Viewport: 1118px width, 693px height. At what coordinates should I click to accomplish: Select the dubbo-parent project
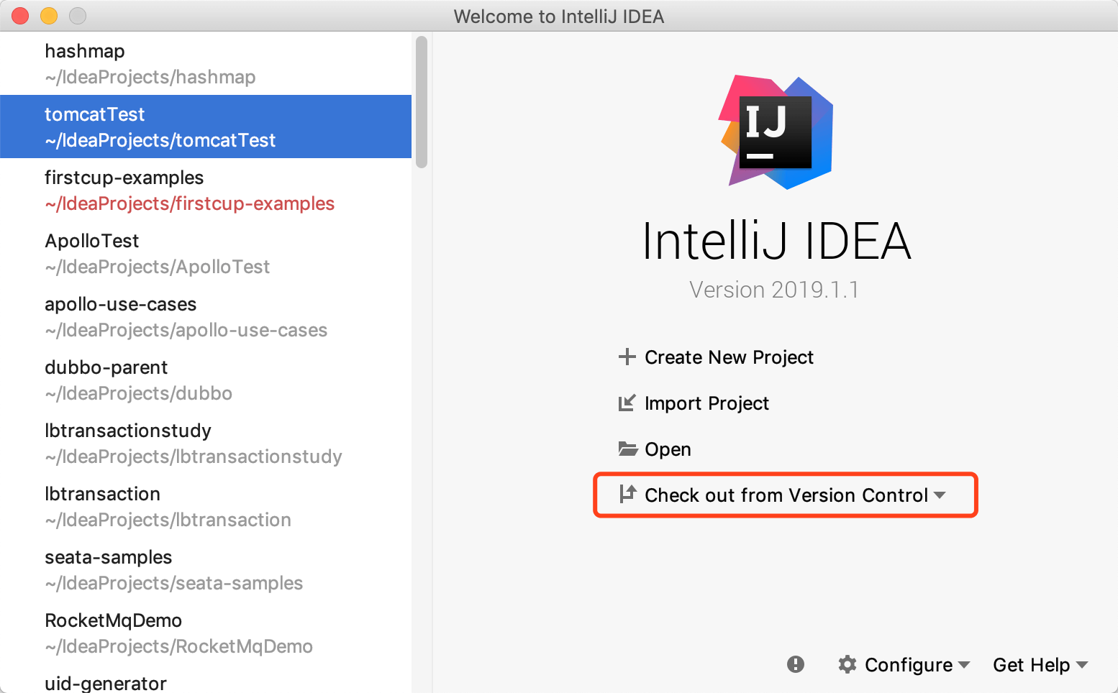coord(138,380)
